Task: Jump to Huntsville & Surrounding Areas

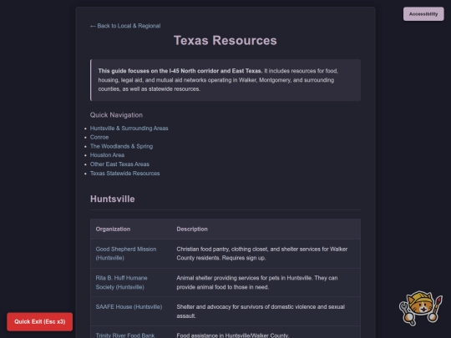Action: [x=129, y=129]
